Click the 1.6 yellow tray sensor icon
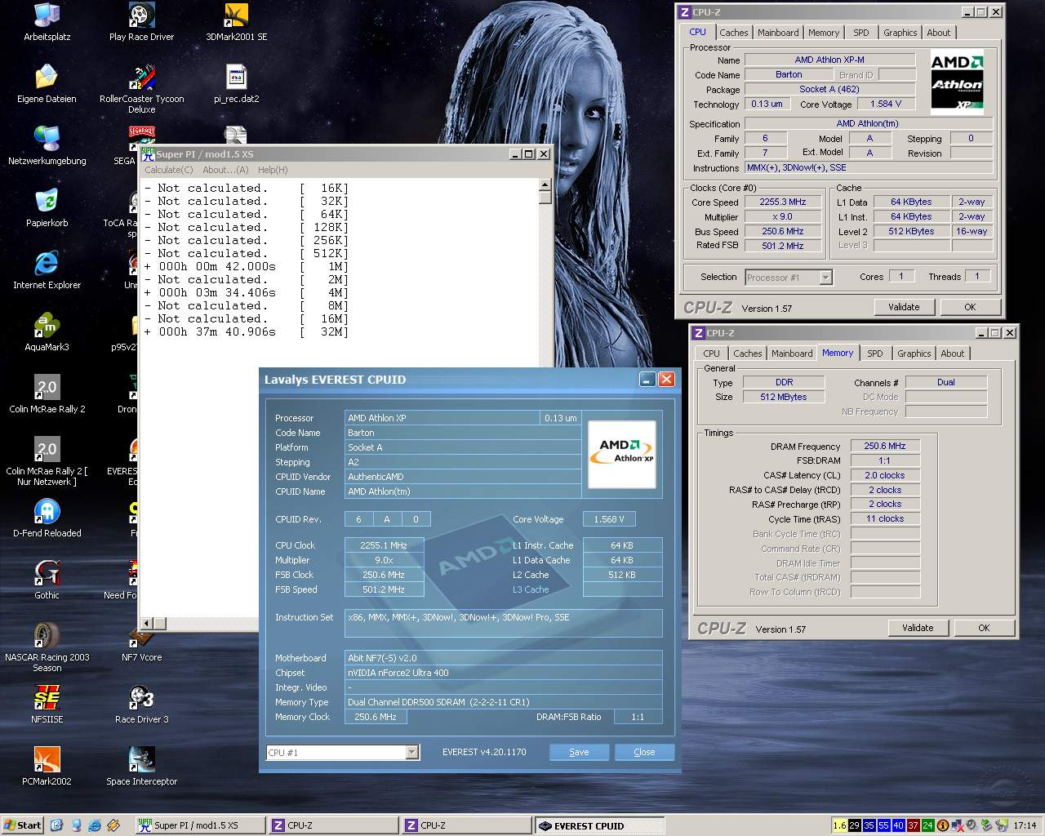The height and width of the screenshot is (836, 1045). (x=839, y=825)
